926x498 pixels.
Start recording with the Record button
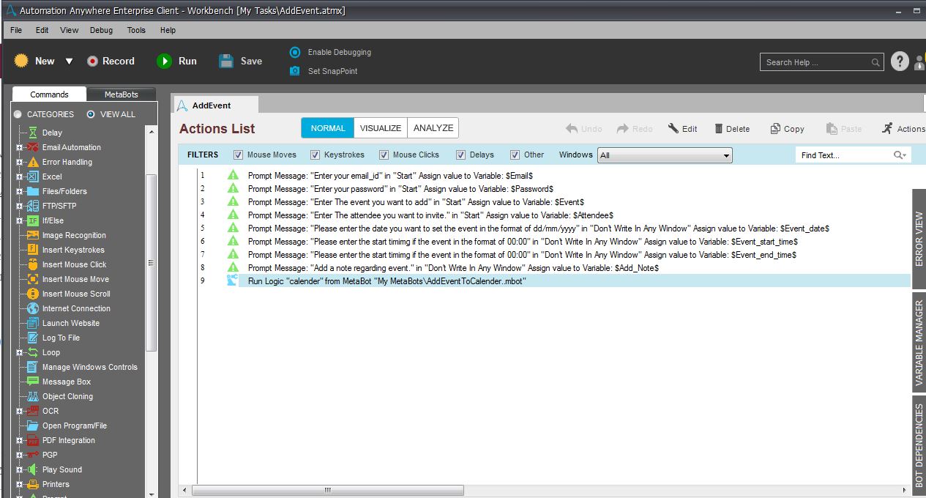pos(111,62)
